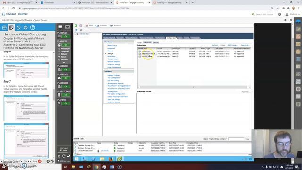Collapse the PLABVC01 power options arrow
The image size is (302, 170).
[x=64, y=62]
